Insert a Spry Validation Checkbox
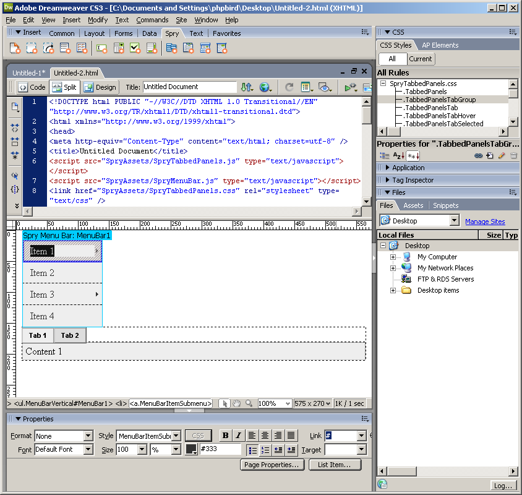The height and width of the screenshot is (495, 522). tap(135, 48)
